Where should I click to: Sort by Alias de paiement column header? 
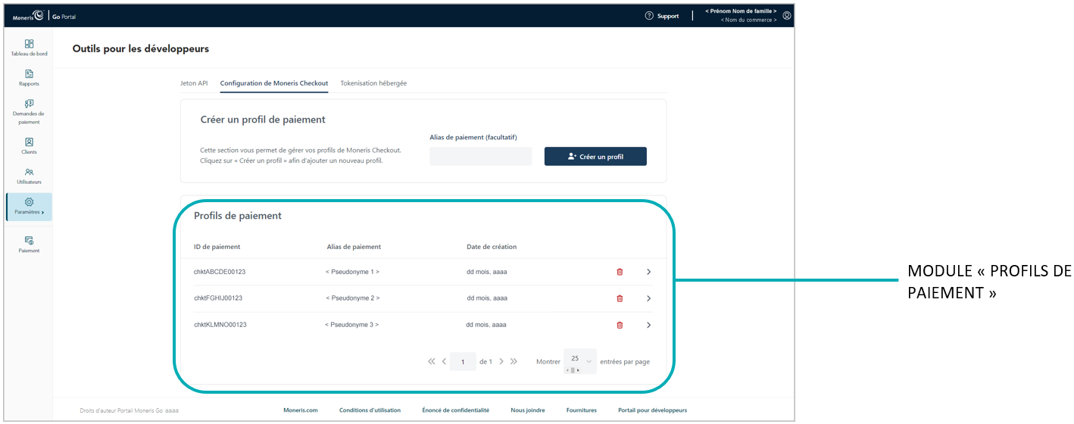[x=354, y=247]
